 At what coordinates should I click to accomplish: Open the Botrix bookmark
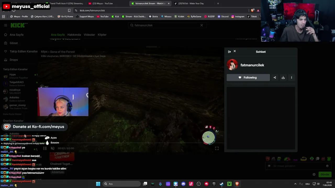153,16
